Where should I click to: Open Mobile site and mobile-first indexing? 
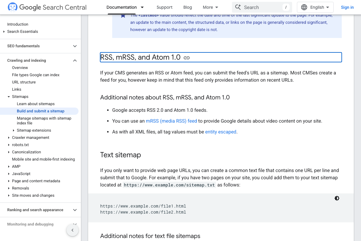click(43, 159)
